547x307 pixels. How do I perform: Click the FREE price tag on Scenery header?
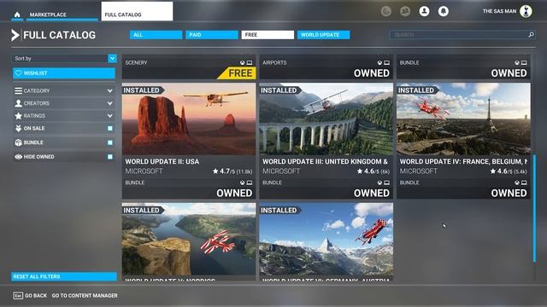pos(237,73)
